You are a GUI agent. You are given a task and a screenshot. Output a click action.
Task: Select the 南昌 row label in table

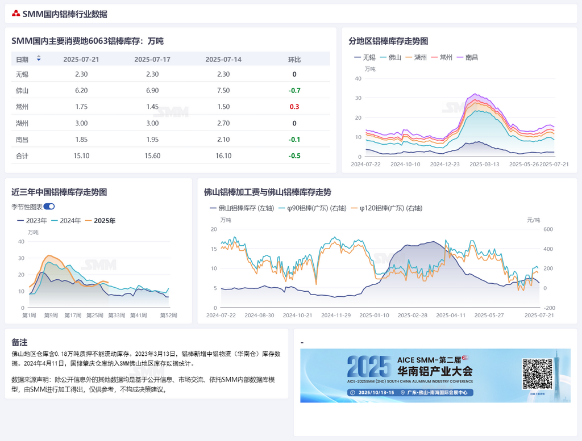pos(22,140)
